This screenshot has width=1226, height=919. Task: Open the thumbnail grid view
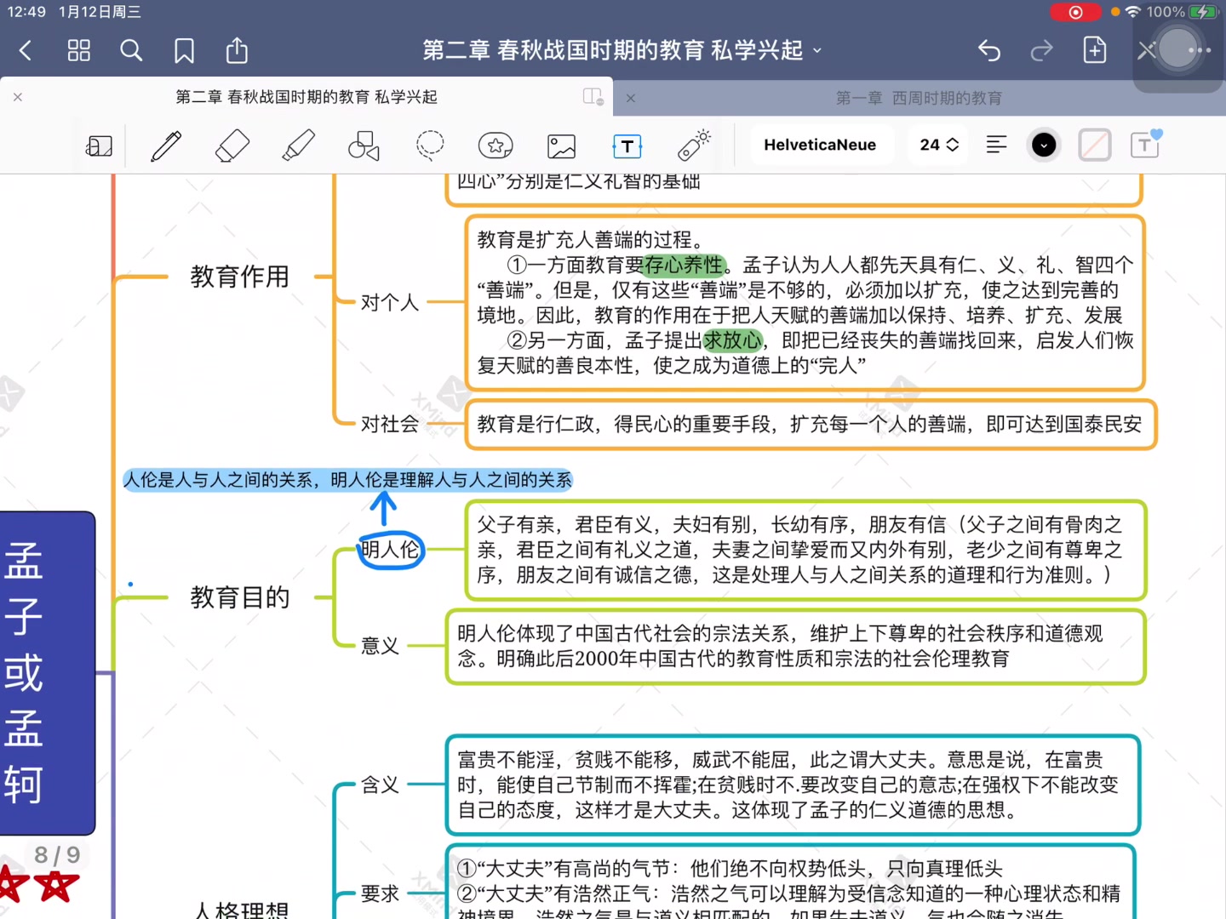(78, 51)
